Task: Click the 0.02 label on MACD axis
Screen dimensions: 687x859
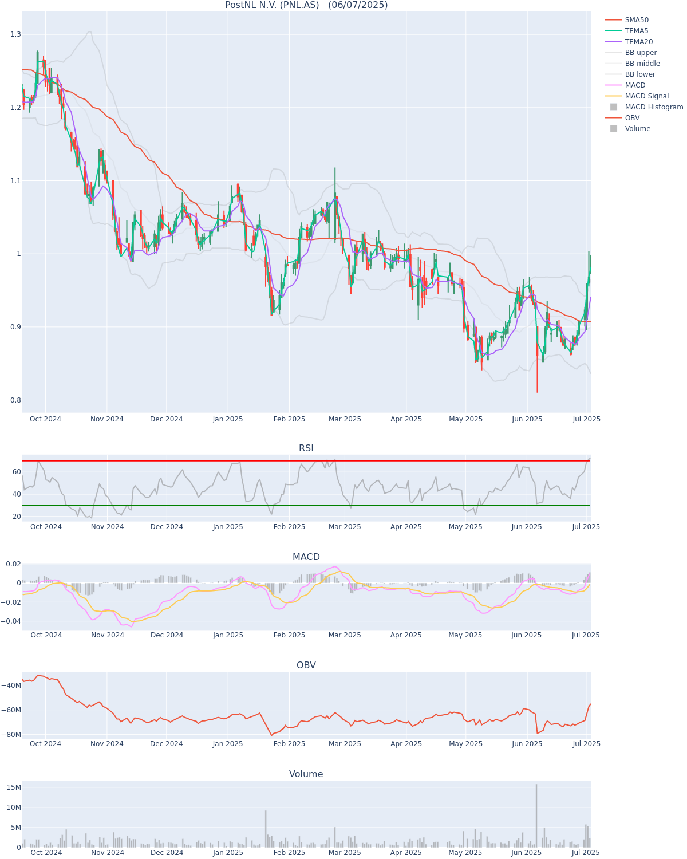Action: pos(14,564)
